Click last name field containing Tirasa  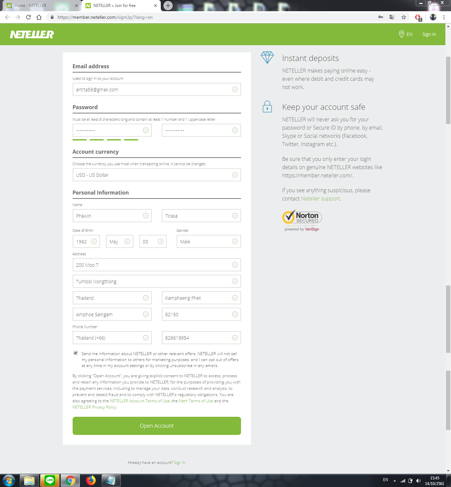point(201,216)
